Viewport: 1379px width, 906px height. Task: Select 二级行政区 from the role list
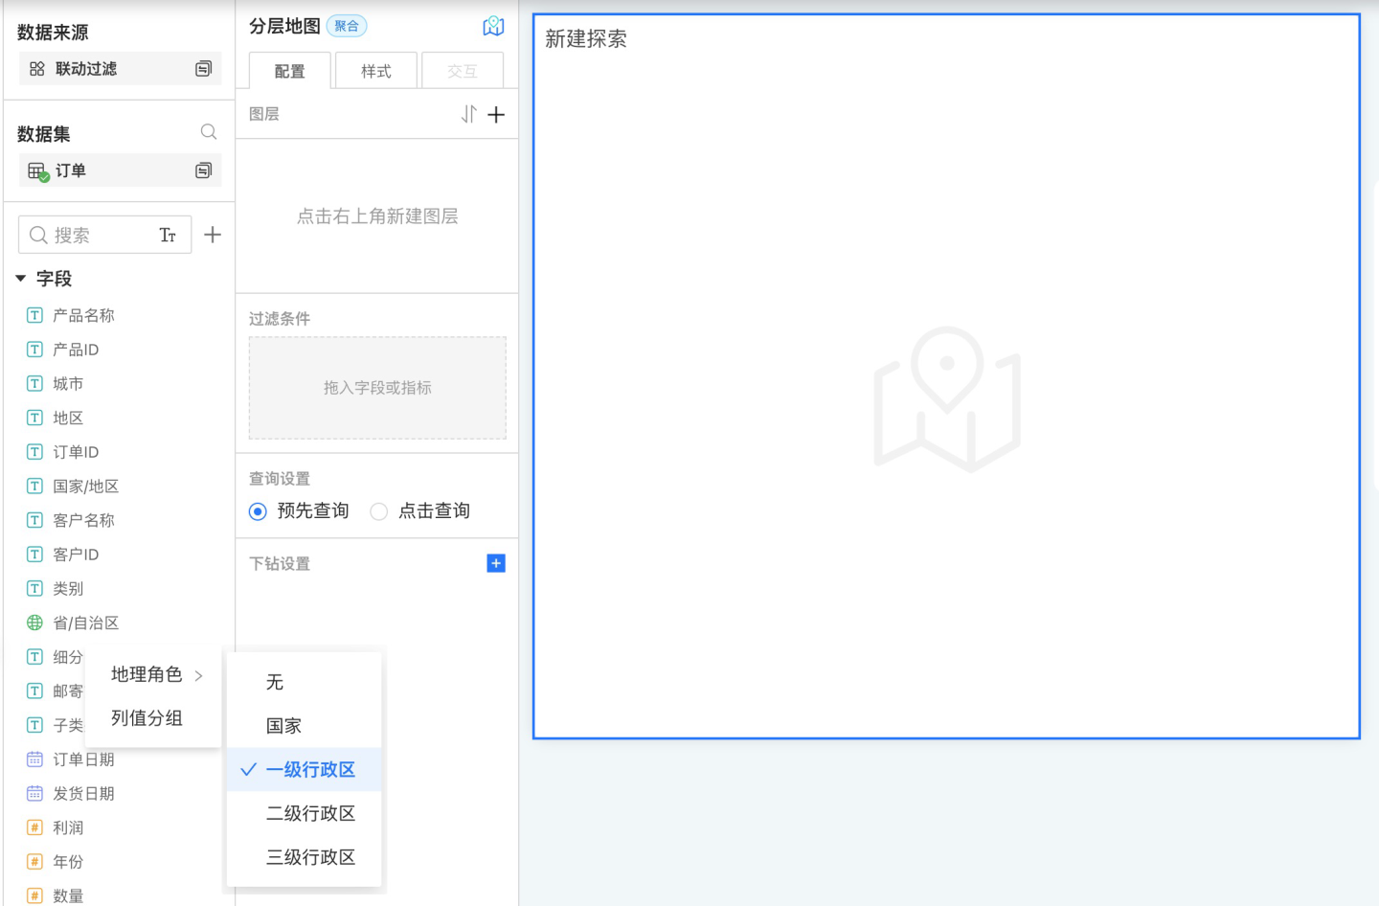310,813
